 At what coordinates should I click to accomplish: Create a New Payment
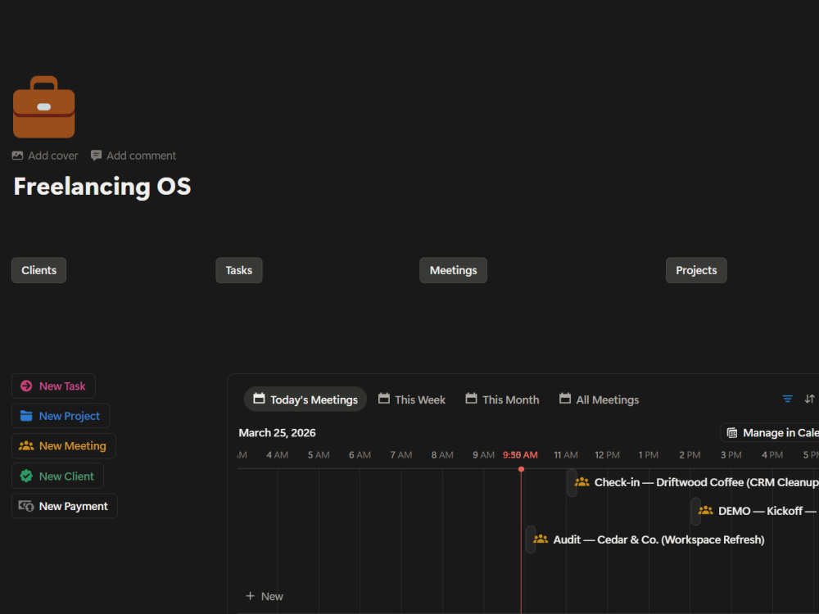pos(64,506)
